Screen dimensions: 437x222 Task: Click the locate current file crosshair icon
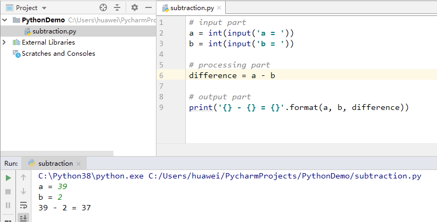point(103,7)
